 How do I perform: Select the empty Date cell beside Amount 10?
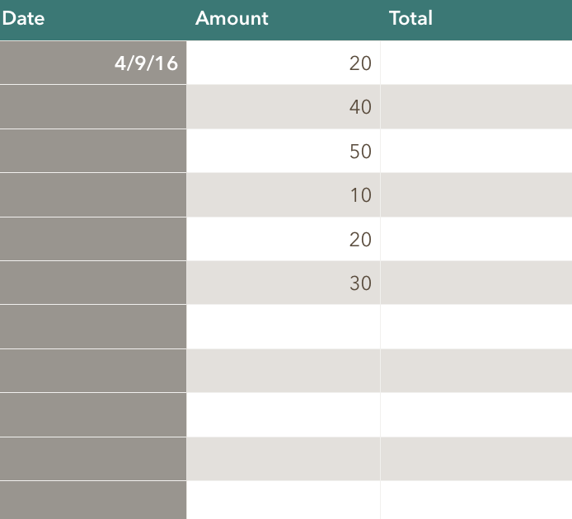tap(92, 195)
